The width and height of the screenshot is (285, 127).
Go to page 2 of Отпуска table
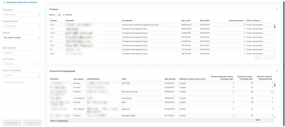tap(261, 58)
